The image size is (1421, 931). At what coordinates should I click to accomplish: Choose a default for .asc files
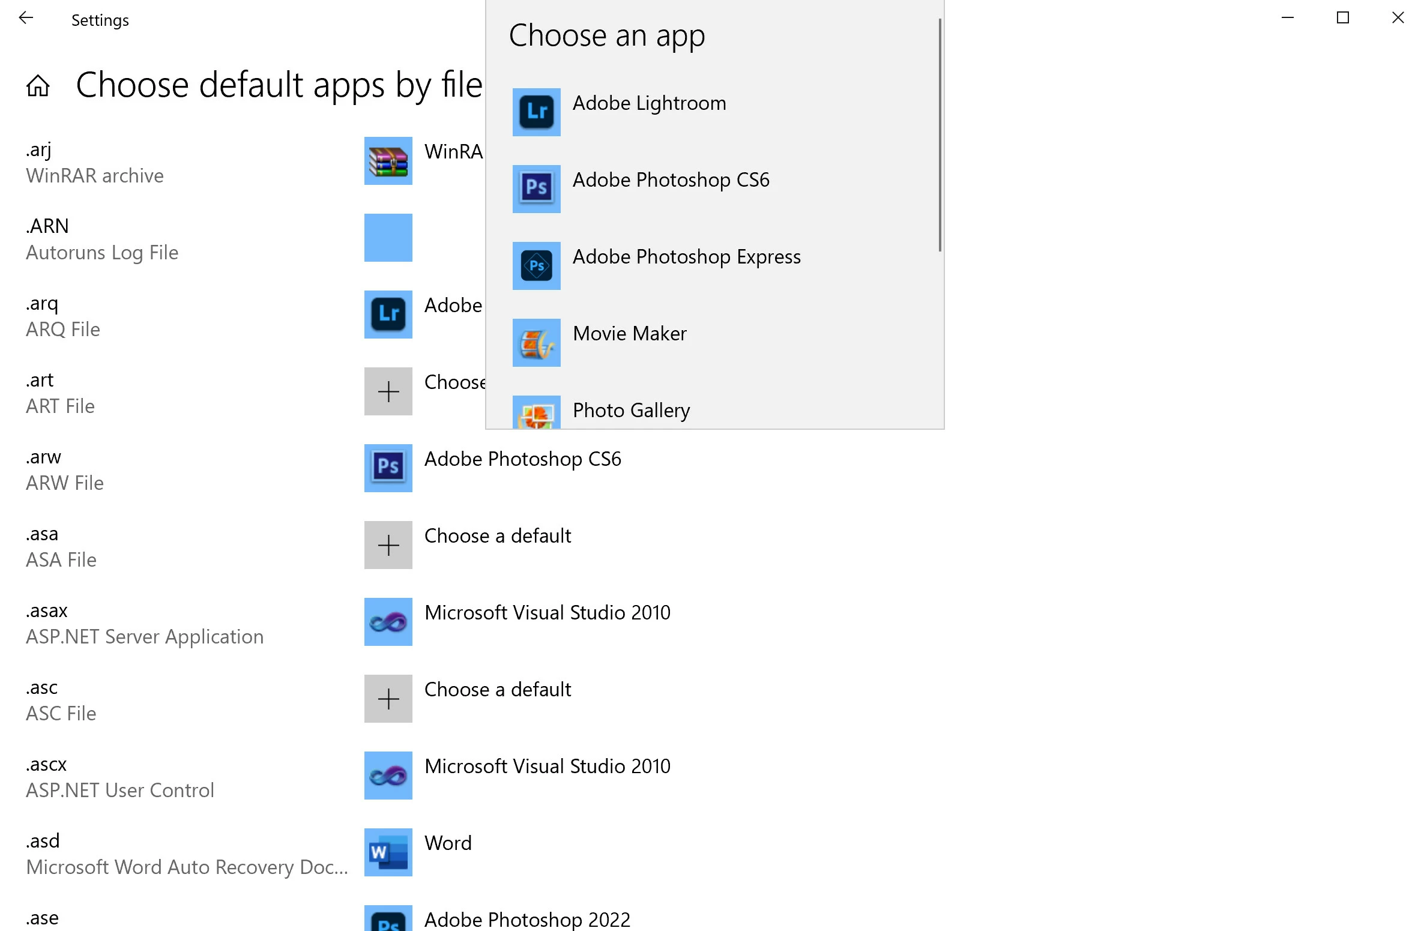coord(497,690)
